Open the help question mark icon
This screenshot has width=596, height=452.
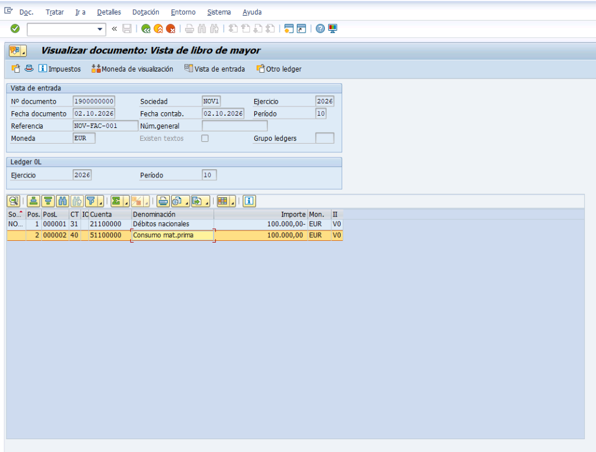(x=320, y=29)
